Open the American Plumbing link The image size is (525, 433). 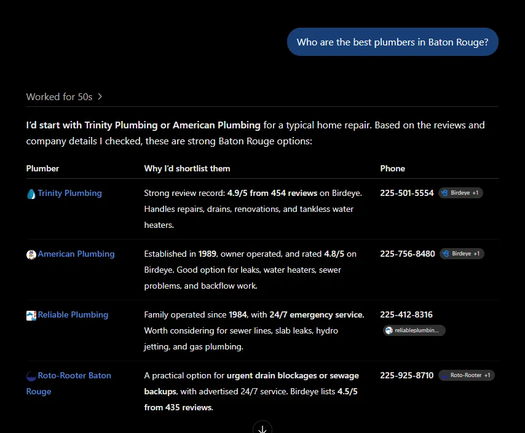76,254
